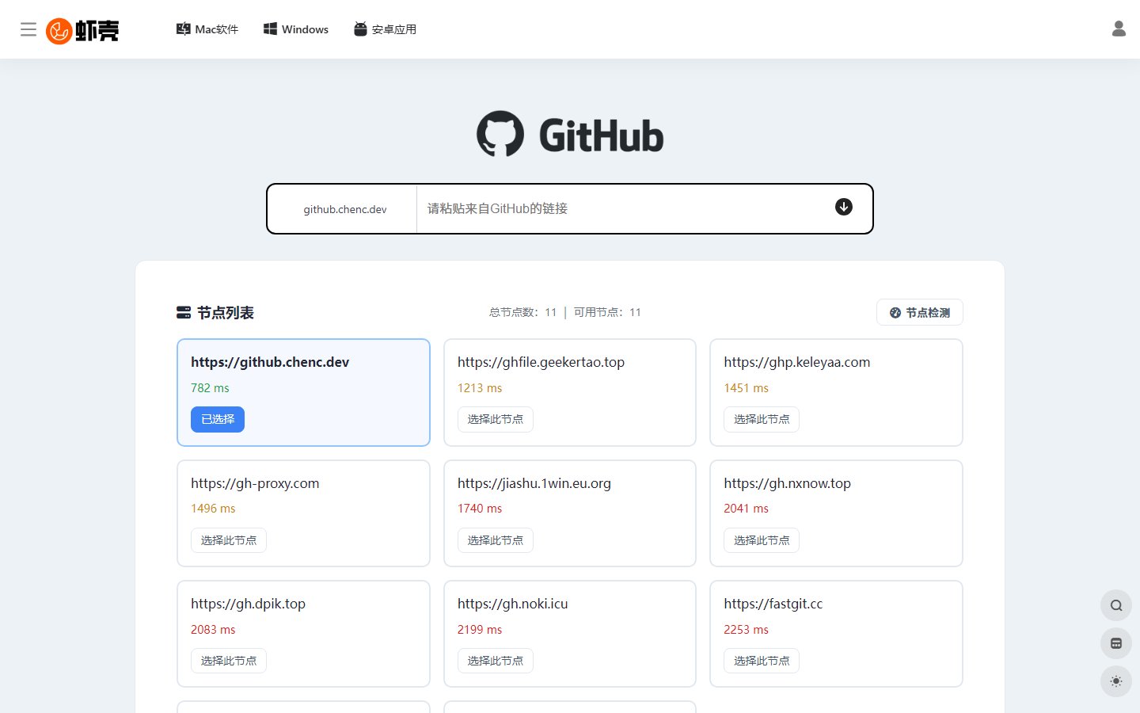Click the https://ghfile.geekertao.top title
The height and width of the screenshot is (713, 1140).
coord(541,362)
